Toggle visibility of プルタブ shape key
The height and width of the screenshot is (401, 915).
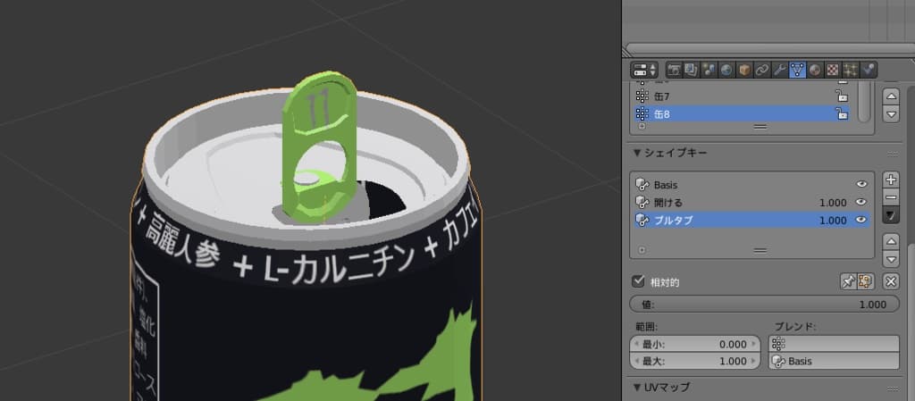tap(861, 221)
